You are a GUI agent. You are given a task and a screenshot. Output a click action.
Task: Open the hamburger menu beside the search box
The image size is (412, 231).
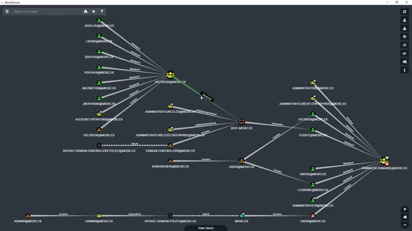pyautogui.click(x=7, y=12)
